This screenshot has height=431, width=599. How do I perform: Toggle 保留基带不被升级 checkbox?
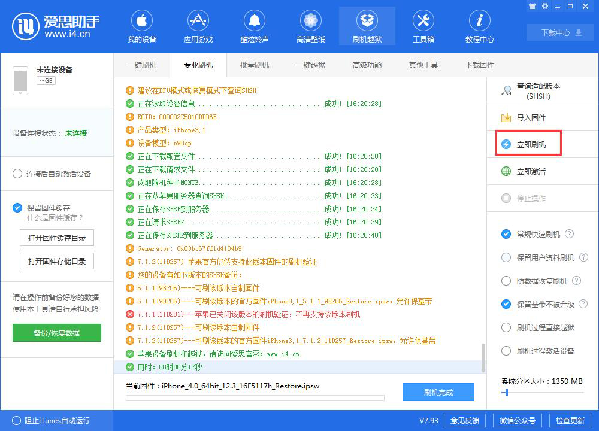506,304
